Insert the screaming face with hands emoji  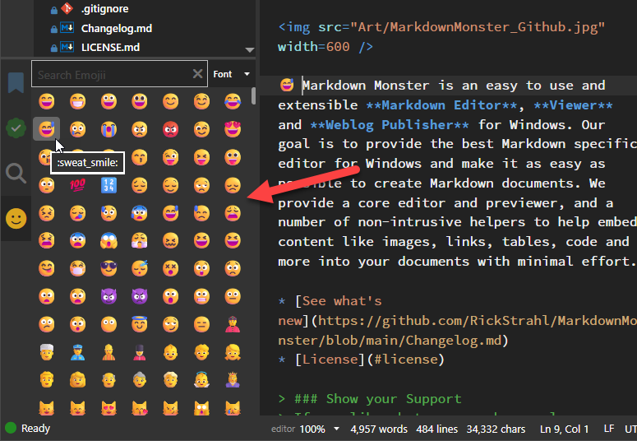(108, 240)
